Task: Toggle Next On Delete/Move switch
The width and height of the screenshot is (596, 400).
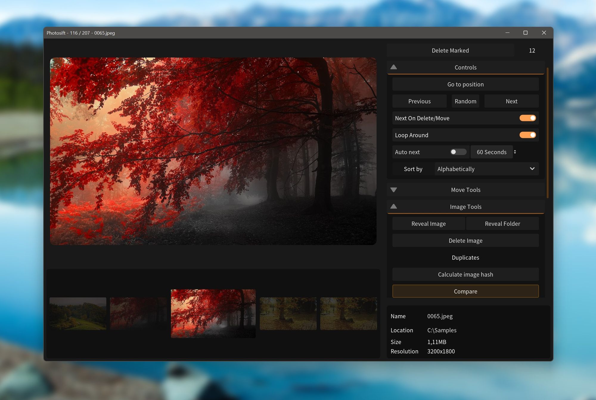Action: pyautogui.click(x=527, y=118)
